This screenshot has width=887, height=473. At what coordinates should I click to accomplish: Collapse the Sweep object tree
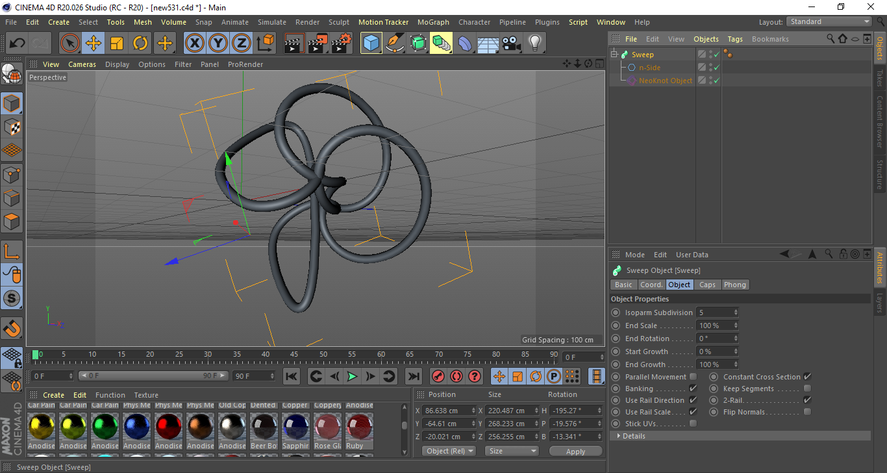tap(614, 55)
